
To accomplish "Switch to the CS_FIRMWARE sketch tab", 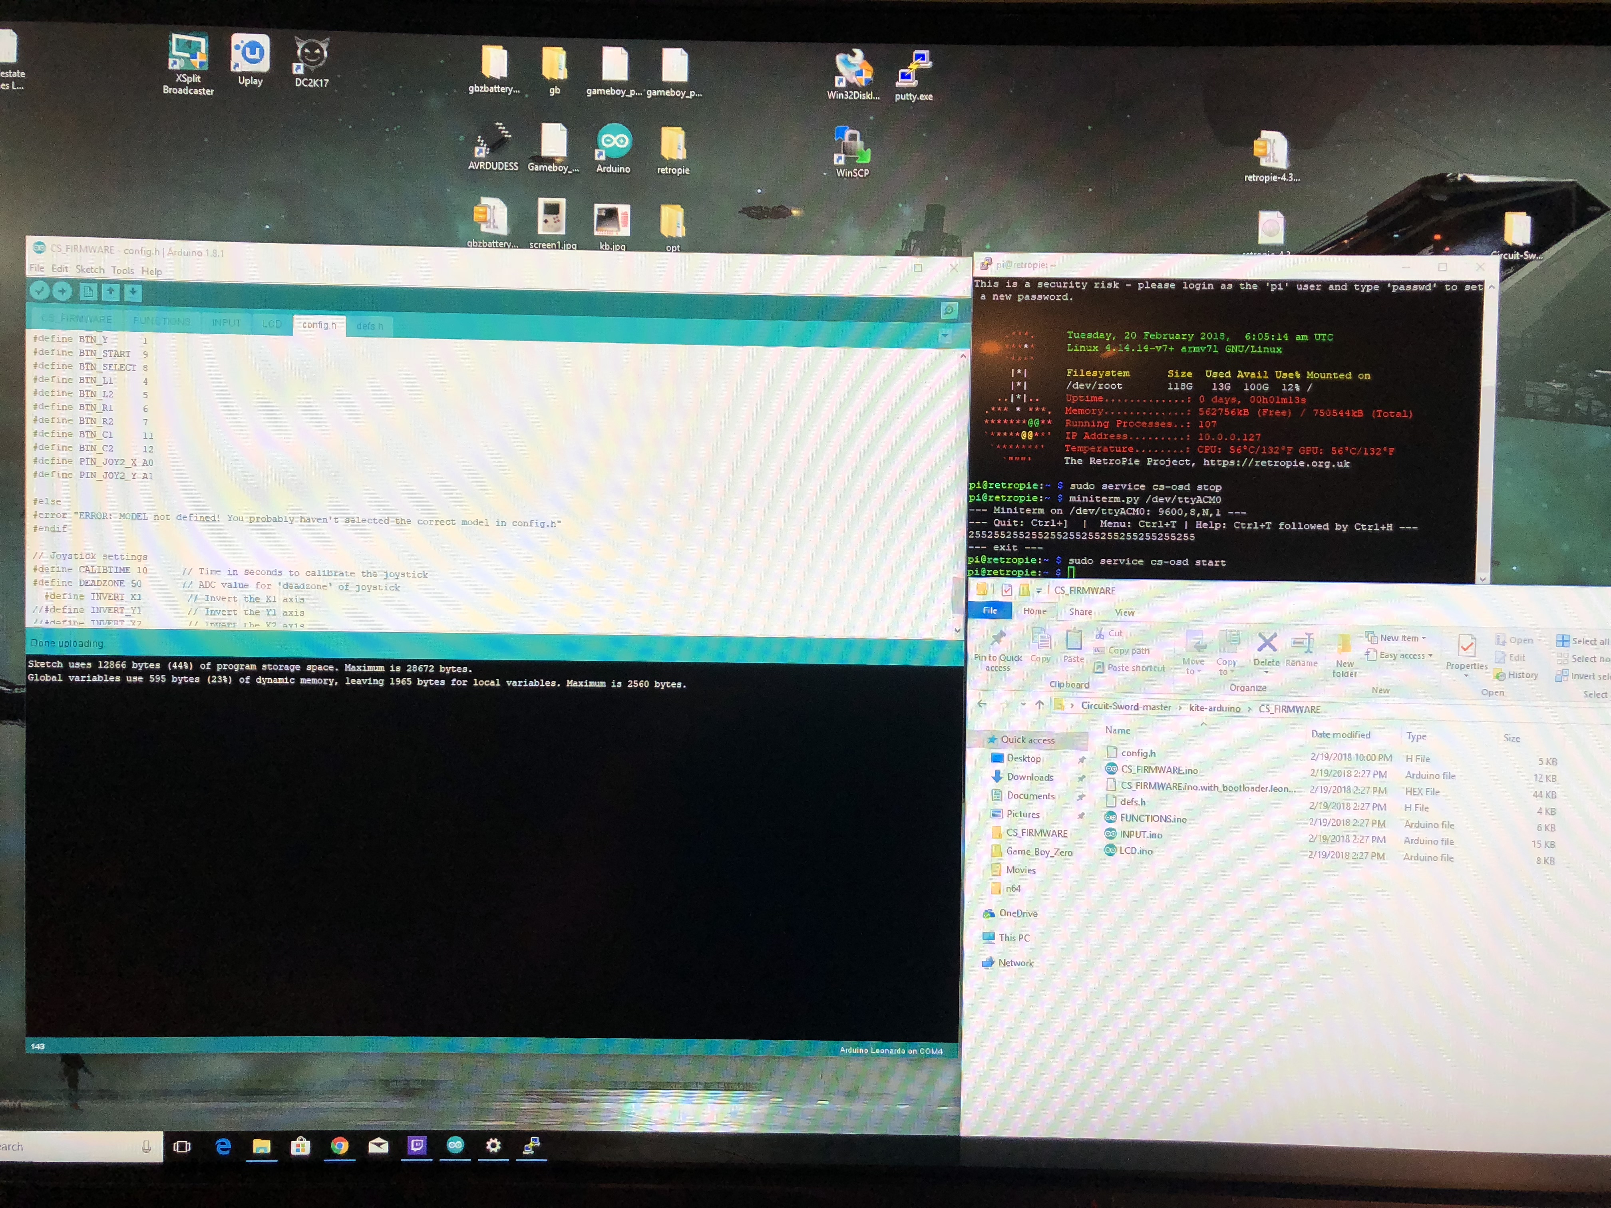I will 76,319.
